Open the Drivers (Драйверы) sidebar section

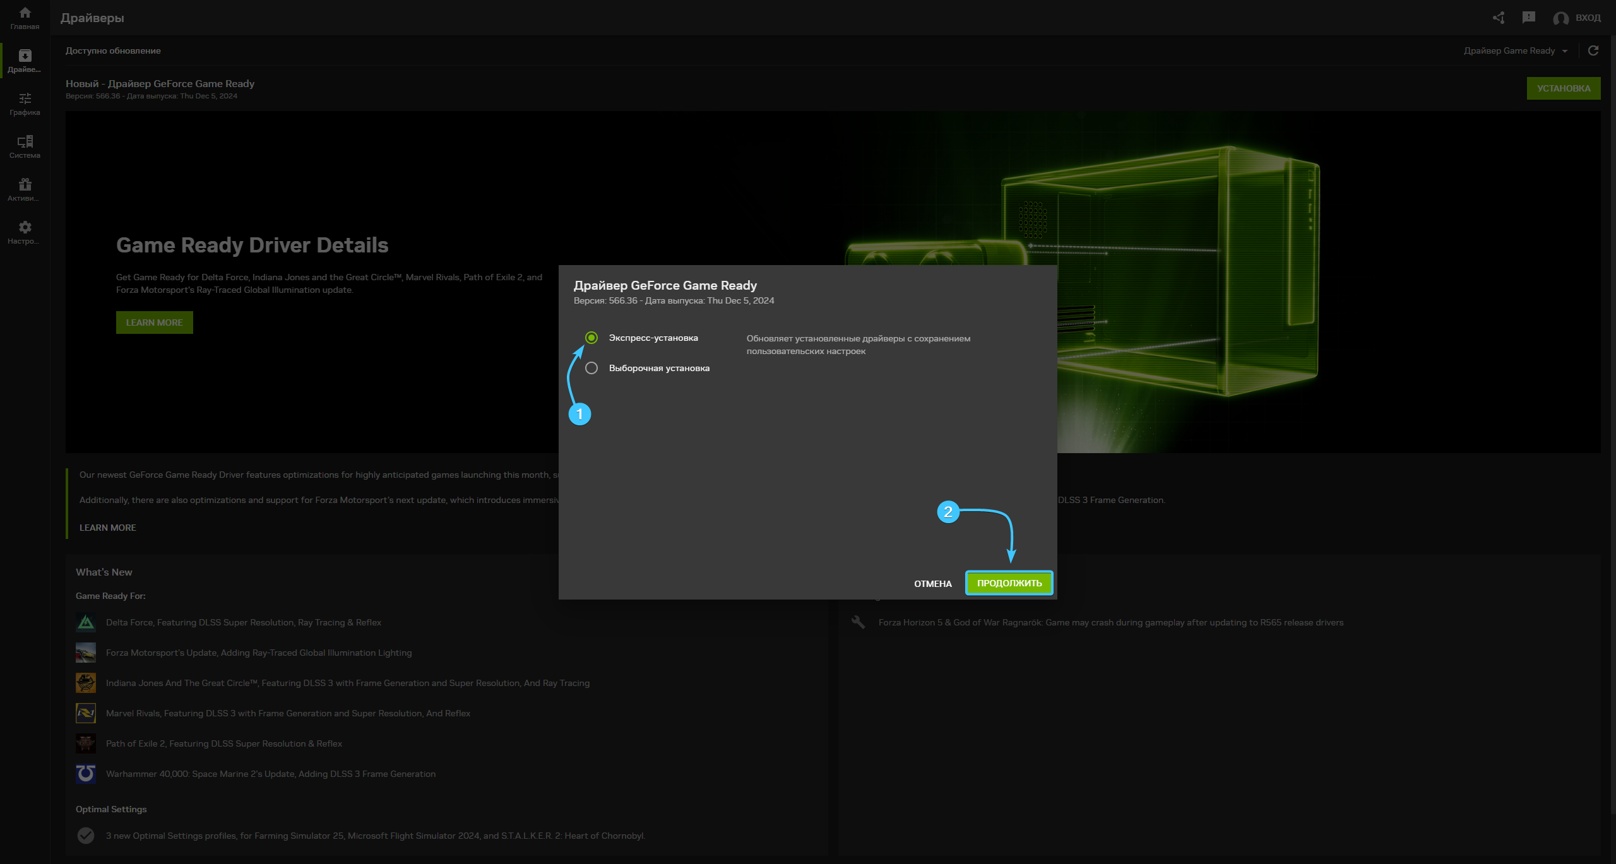click(x=25, y=61)
